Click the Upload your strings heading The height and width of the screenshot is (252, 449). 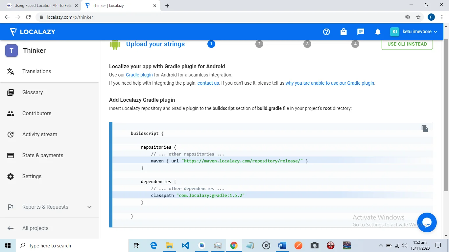coord(155,44)
